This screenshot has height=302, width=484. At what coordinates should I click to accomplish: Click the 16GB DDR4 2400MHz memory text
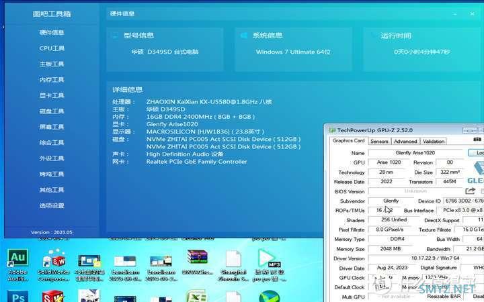coord(200,117)
